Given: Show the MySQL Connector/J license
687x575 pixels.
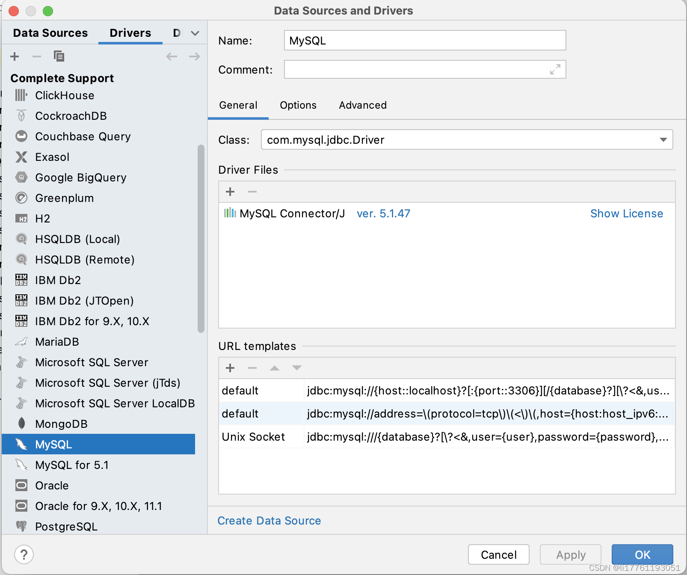Looking at the screenshot, I should (626, 213).
